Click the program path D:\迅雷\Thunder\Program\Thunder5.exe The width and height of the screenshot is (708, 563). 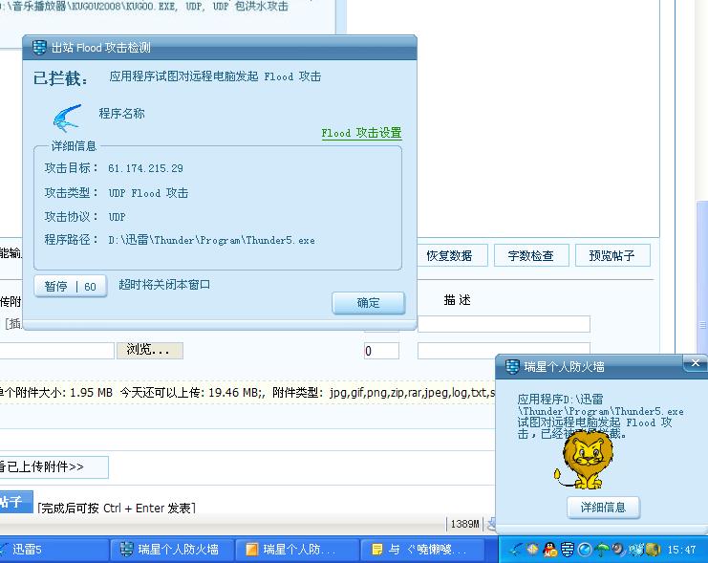(211, 240)
